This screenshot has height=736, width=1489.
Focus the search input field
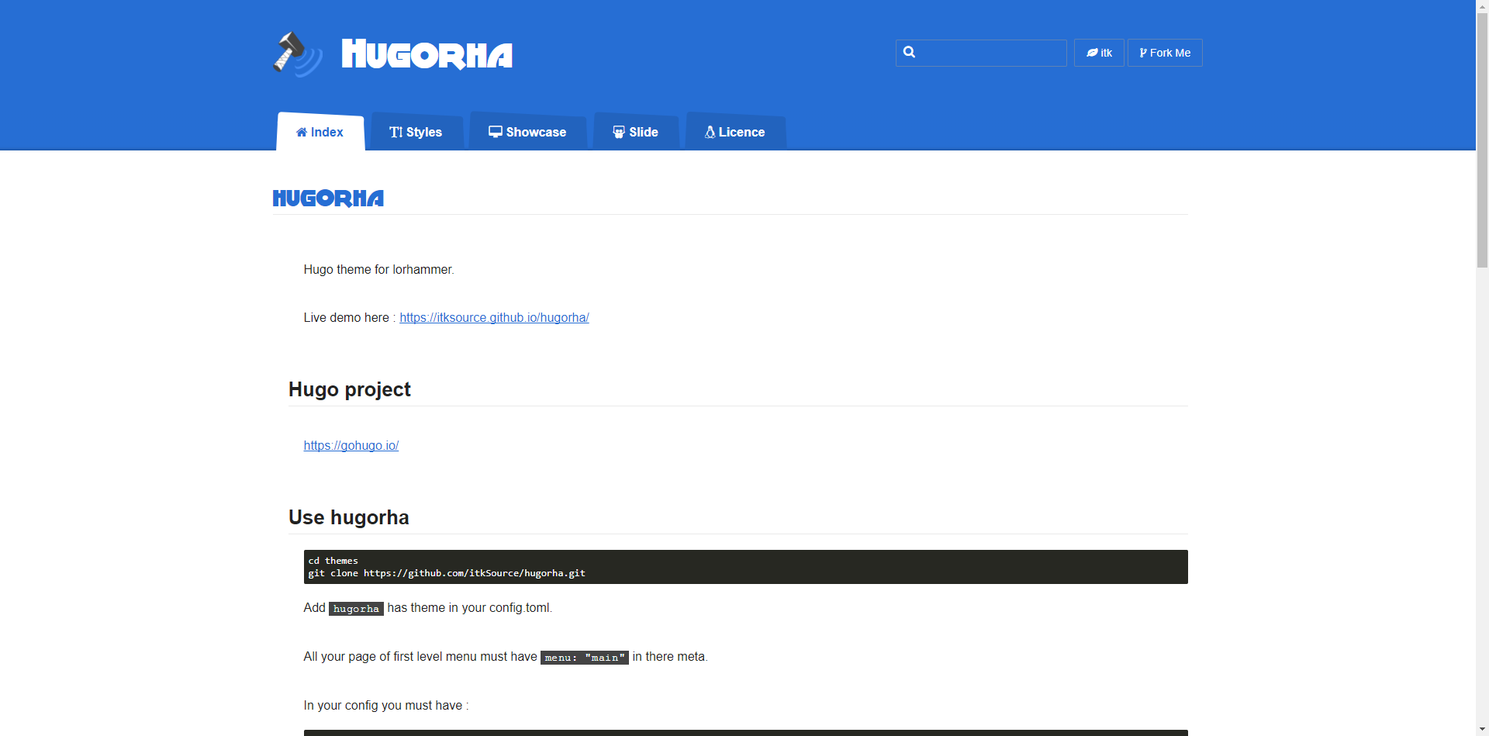coord(981,53)
